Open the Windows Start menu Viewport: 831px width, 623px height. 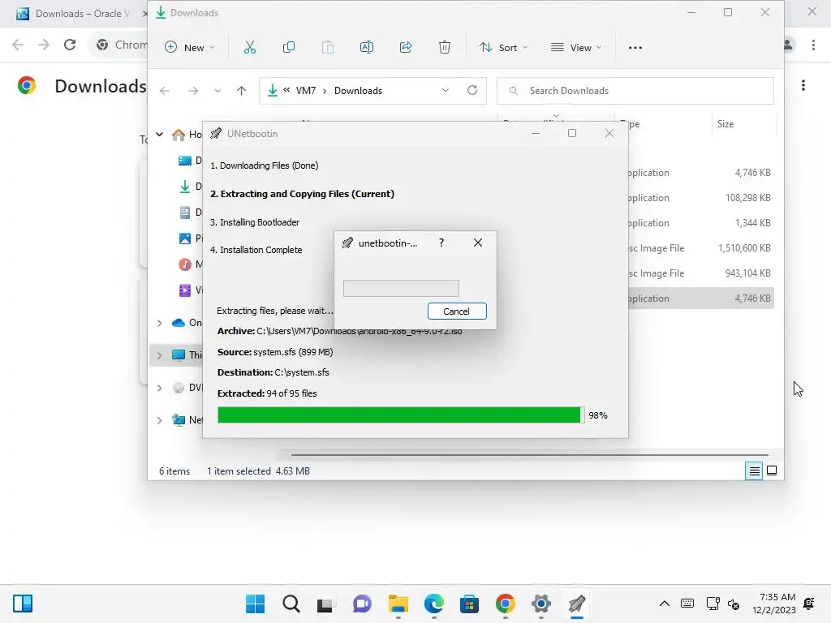pos(255,604)
